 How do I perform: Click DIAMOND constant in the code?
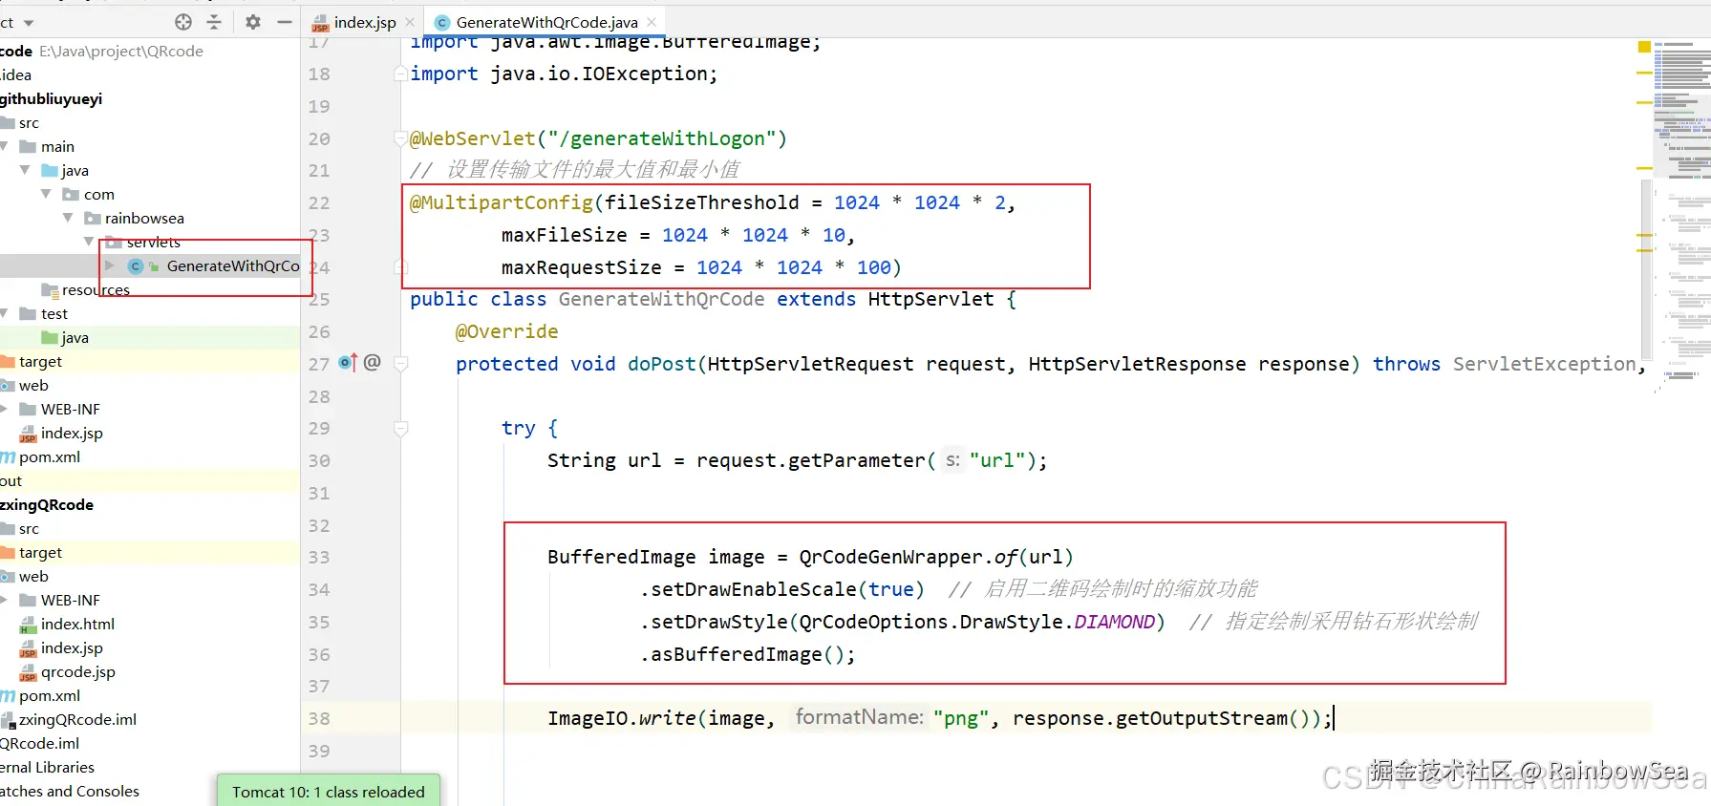[x=1114, y=622]
